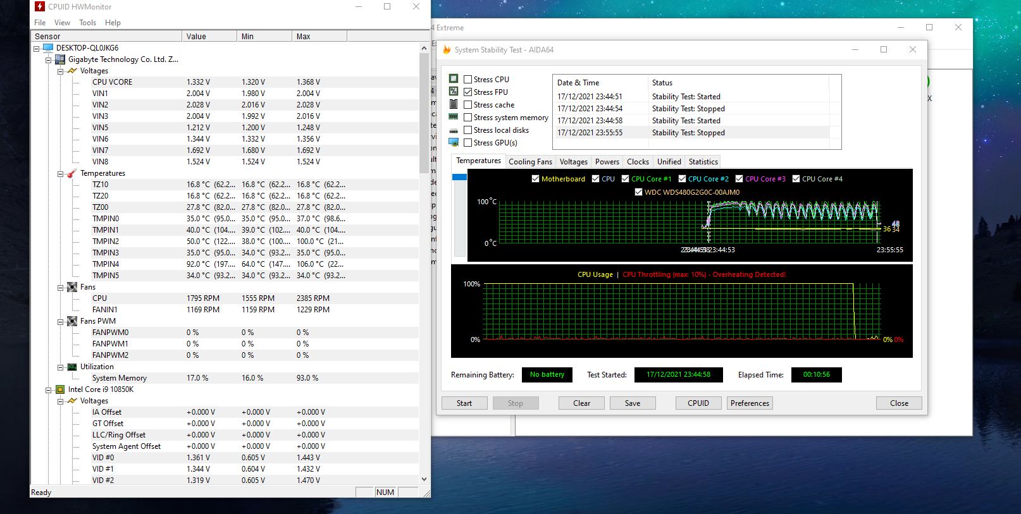The image size is (1021, 514).
Task: Click the Gigabyte motherboard icon
Action: click(x=60, y=59)
